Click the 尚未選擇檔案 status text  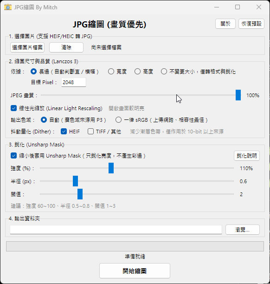point(106,47)
